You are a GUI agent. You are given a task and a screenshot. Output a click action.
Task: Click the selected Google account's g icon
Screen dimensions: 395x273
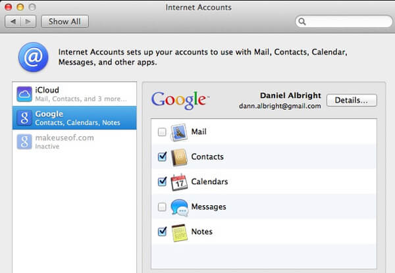pyautogui.click(x=24, y=118)
